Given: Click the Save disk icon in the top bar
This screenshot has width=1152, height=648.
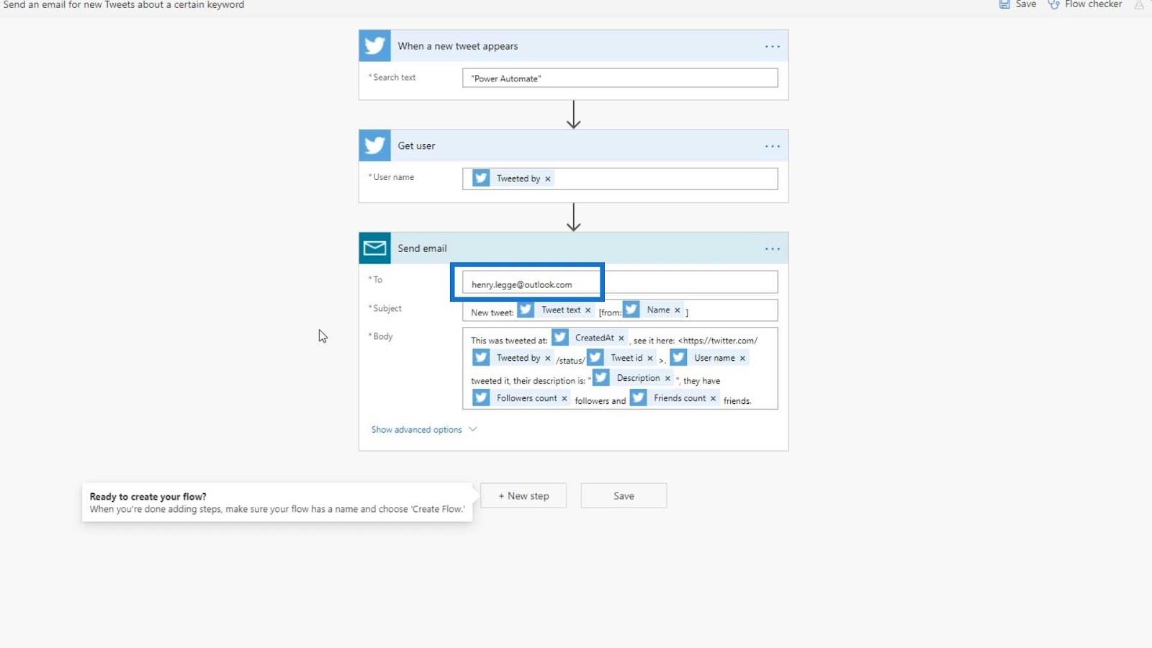Looking at the screenshot, I should (x=1004, y=4).
